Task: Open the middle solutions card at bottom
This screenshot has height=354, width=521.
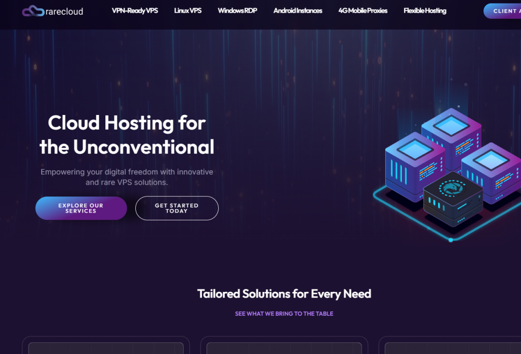Action: (284, 345)
